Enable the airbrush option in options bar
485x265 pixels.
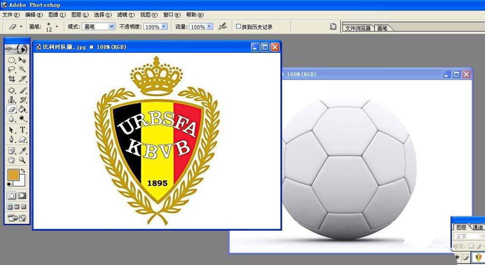click(x=223, y=27)
